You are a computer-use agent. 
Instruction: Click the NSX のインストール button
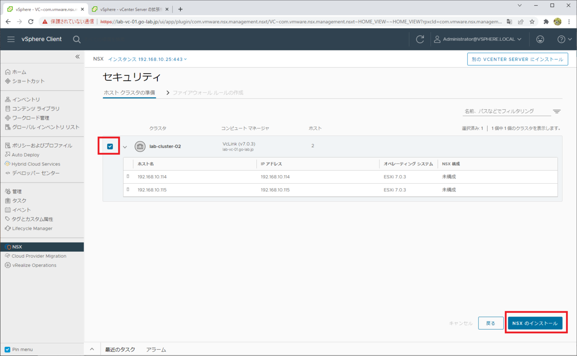point(535,323)
